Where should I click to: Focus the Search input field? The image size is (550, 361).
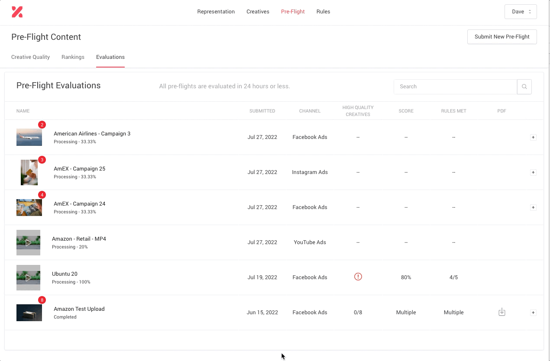[455, 87]
